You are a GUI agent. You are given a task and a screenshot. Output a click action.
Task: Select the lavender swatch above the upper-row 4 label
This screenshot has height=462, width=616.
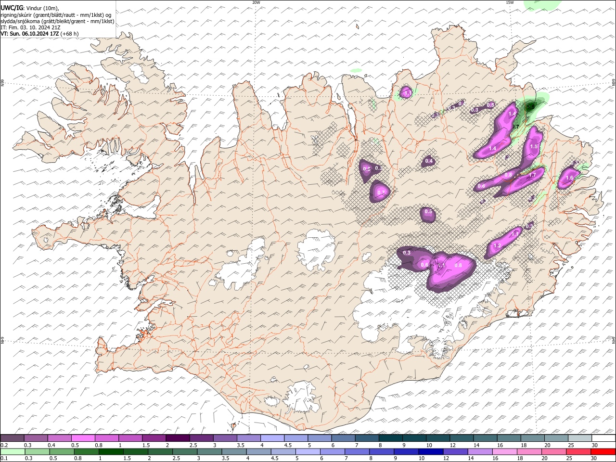click(272, 438)
